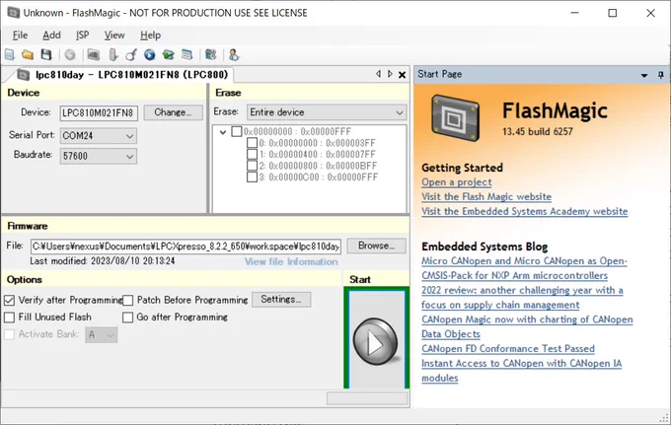This screenshot has height=425, width=671.
Task: Check sector 3: 0x00000C00 : 0x00000FFF
Action: point(252,177)
